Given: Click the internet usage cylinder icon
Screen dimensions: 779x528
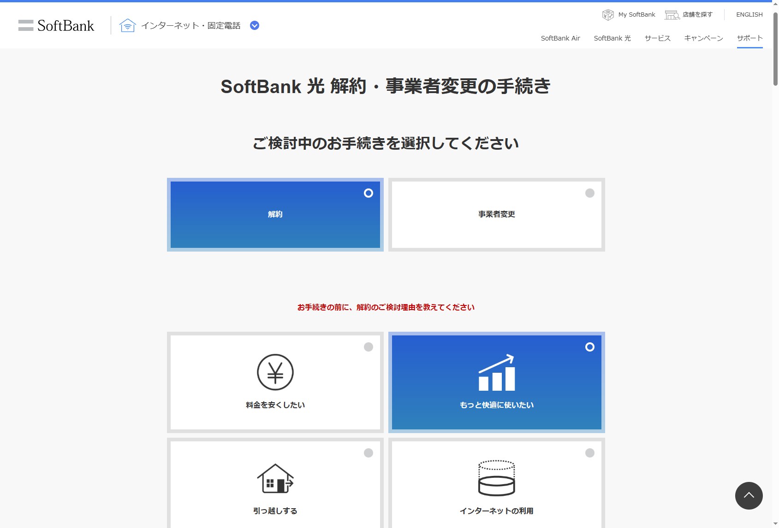Looking at the screenshot, I should coord(496,478).
